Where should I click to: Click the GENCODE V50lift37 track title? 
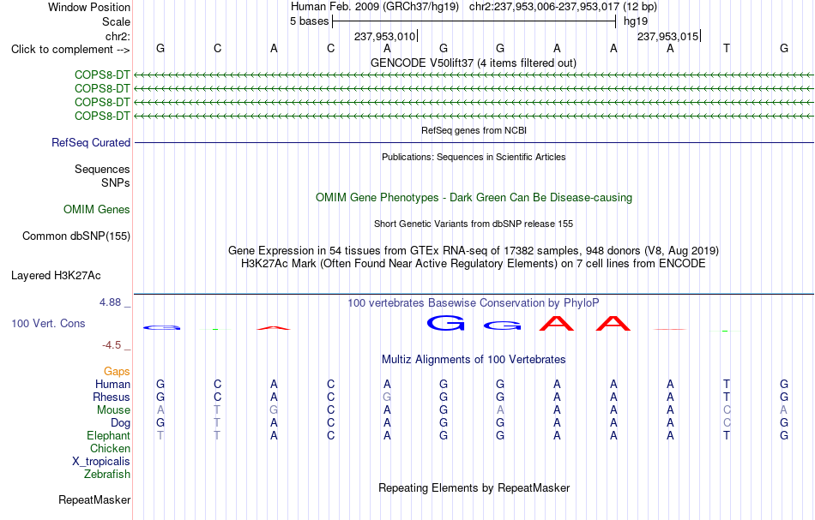[x=474, y=63]
